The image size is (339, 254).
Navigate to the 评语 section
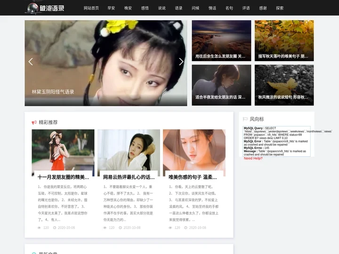tap(246, 8)
